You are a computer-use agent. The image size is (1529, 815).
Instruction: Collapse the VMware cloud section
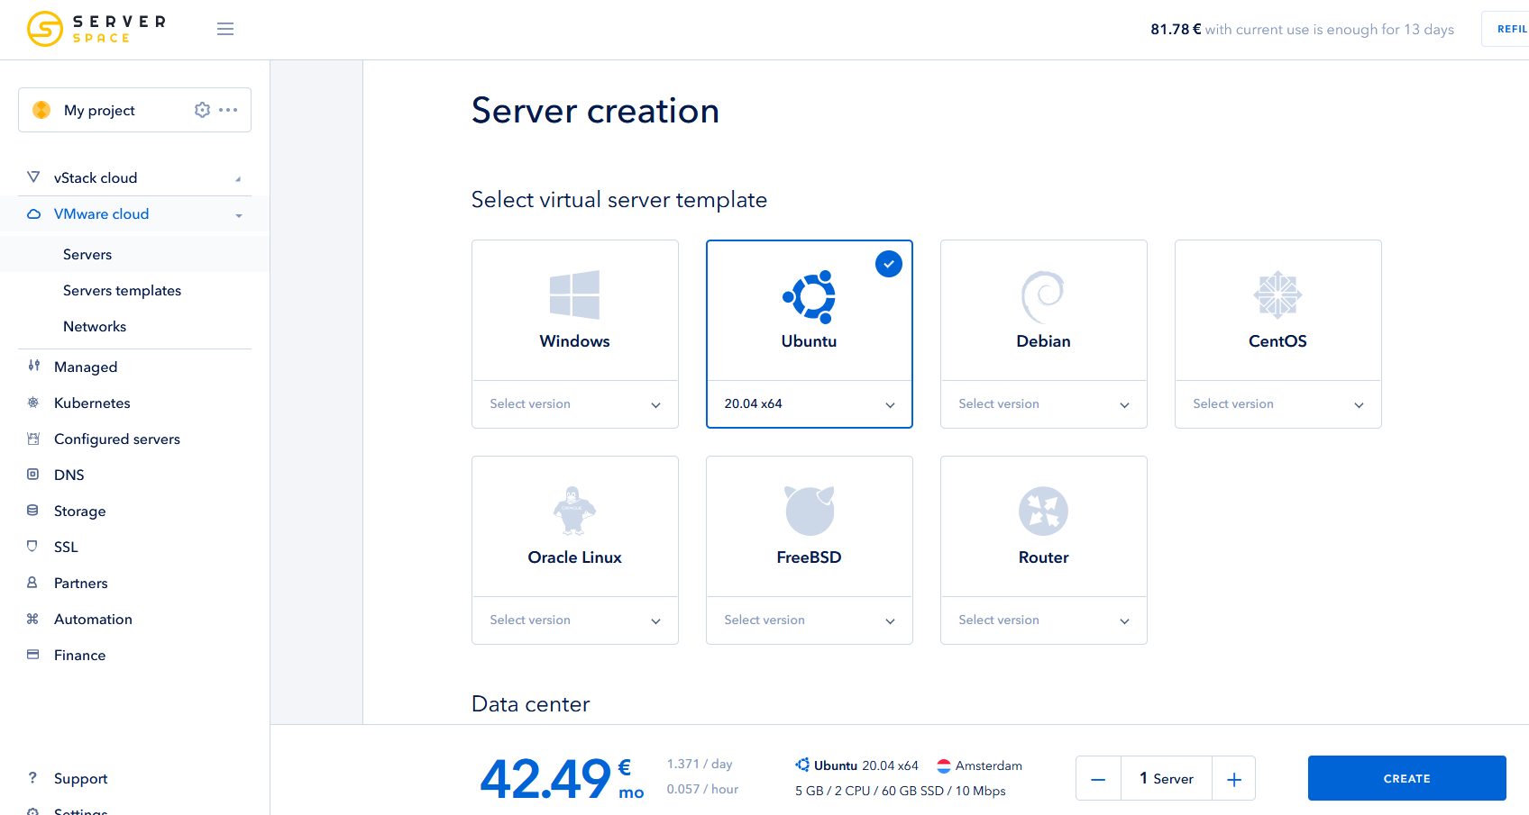click(238, 214)
